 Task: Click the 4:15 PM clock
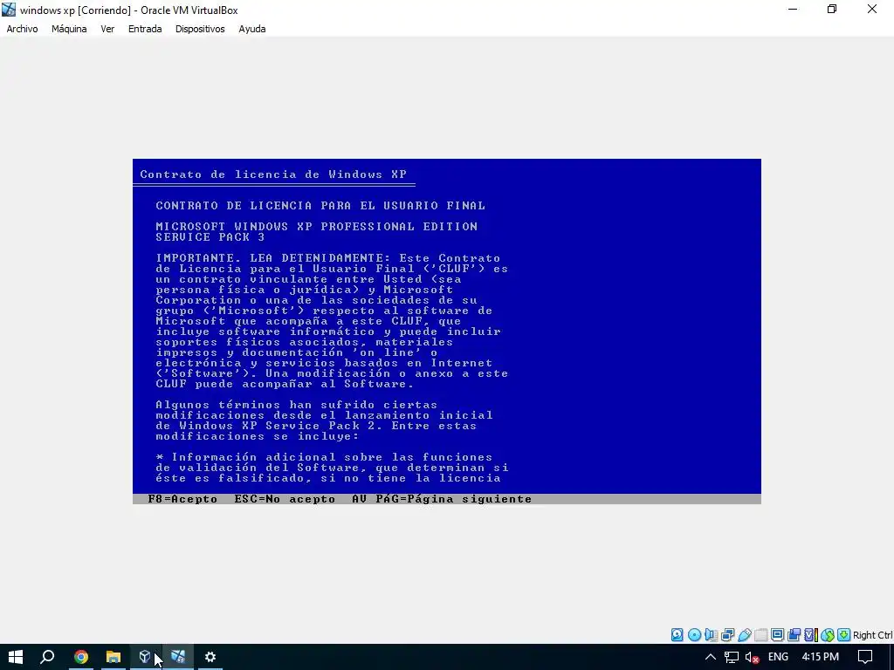820,657
